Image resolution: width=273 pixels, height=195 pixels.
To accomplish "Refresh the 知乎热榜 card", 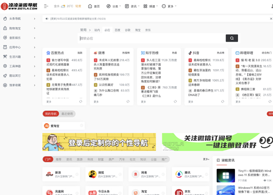I will (175, 101).
